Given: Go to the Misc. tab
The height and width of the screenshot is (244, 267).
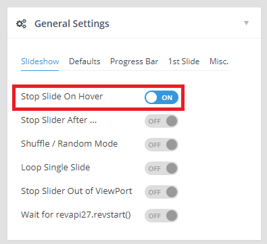Looking at the screenshot, I should click(219, 62).
